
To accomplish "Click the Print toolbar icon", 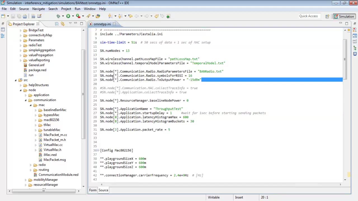I will [25, 16].
